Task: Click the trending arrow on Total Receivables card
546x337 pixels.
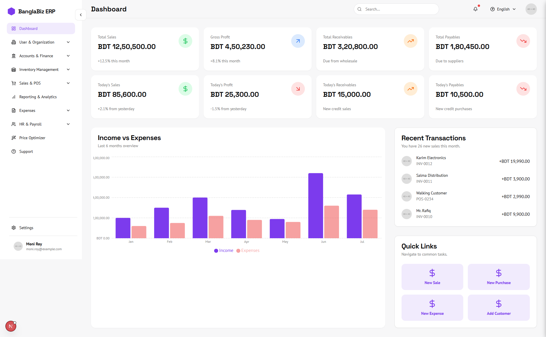Action: 410,41
